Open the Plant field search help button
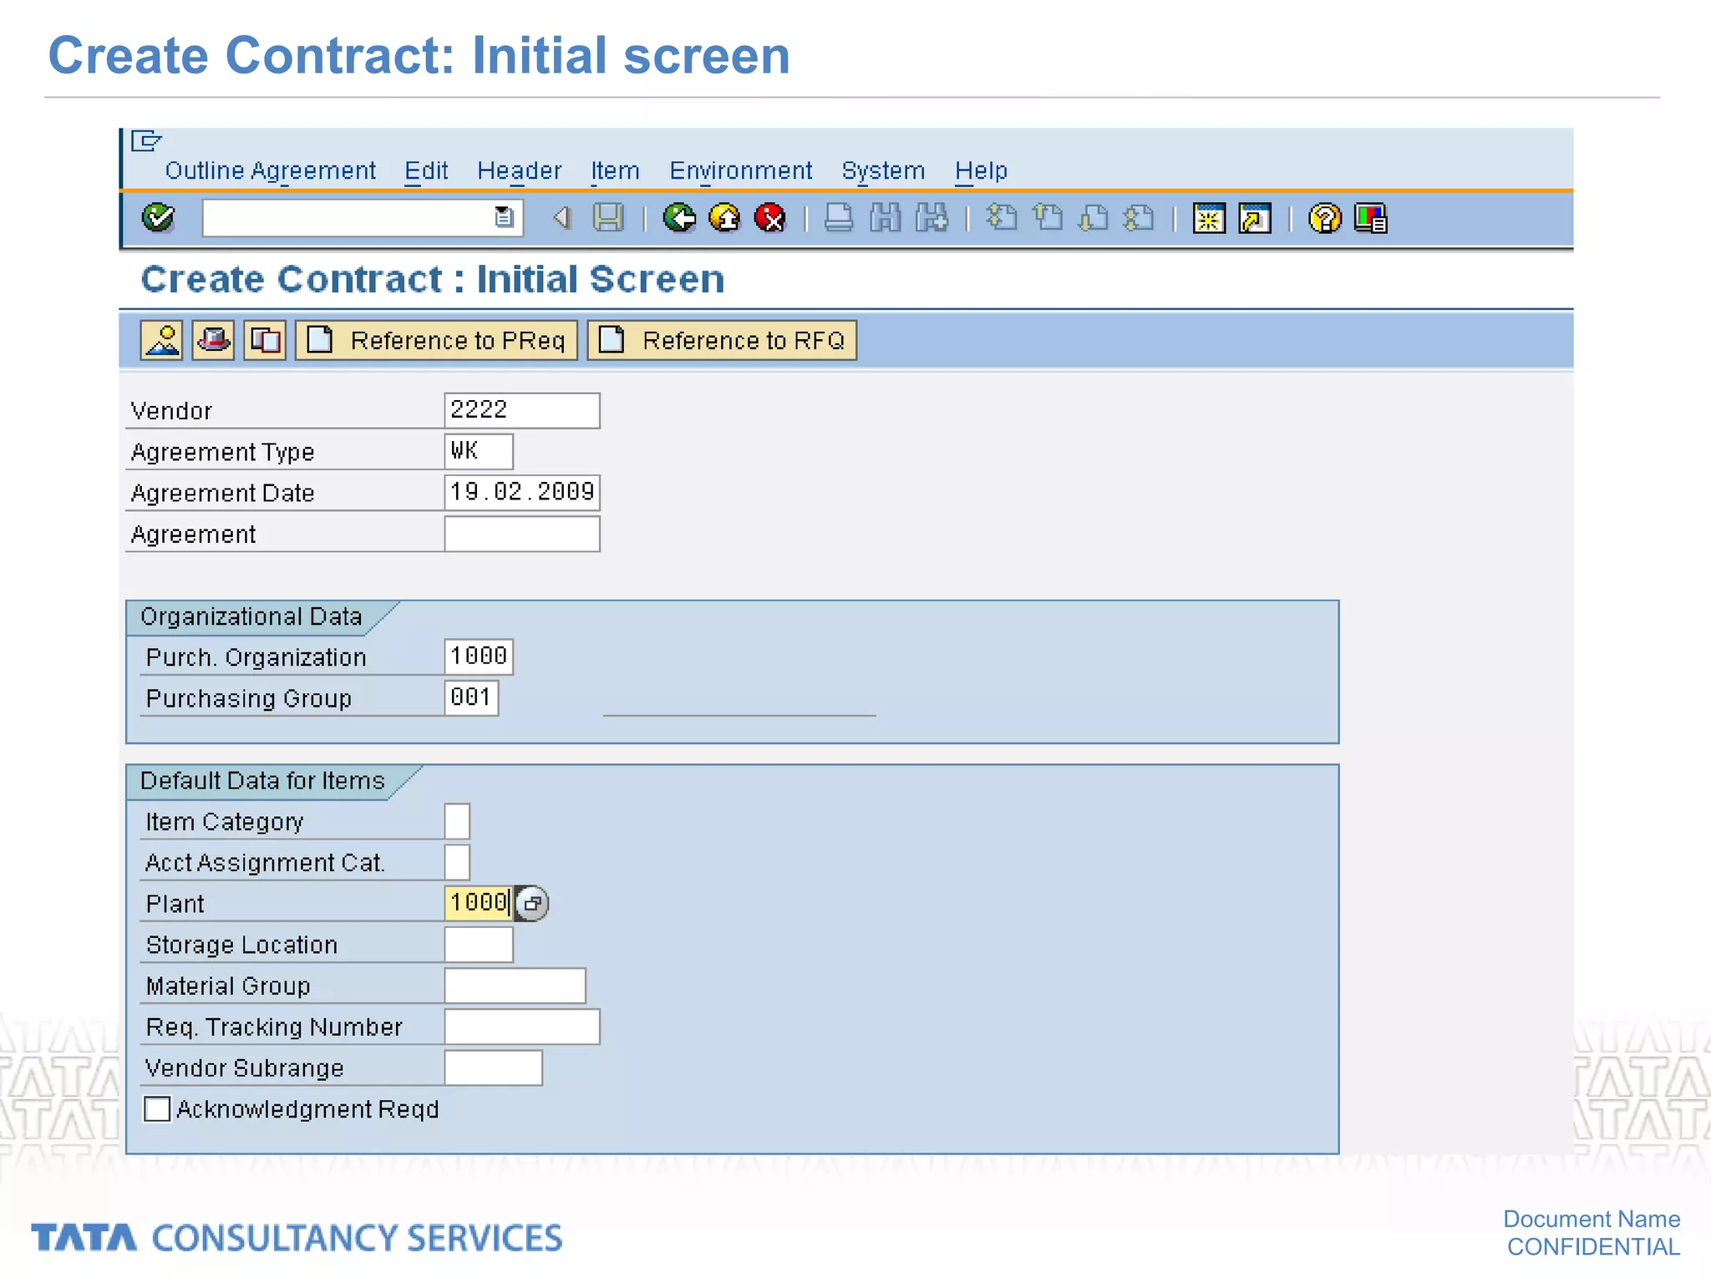1711x1283 pixels. tap(531, 903)
